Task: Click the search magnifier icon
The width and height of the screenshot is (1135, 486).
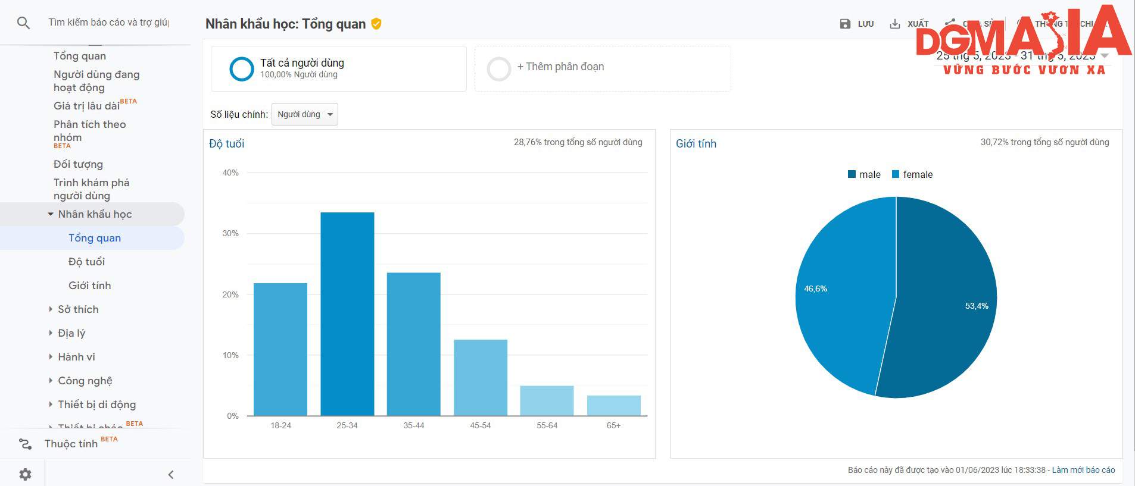Action: 23,23
